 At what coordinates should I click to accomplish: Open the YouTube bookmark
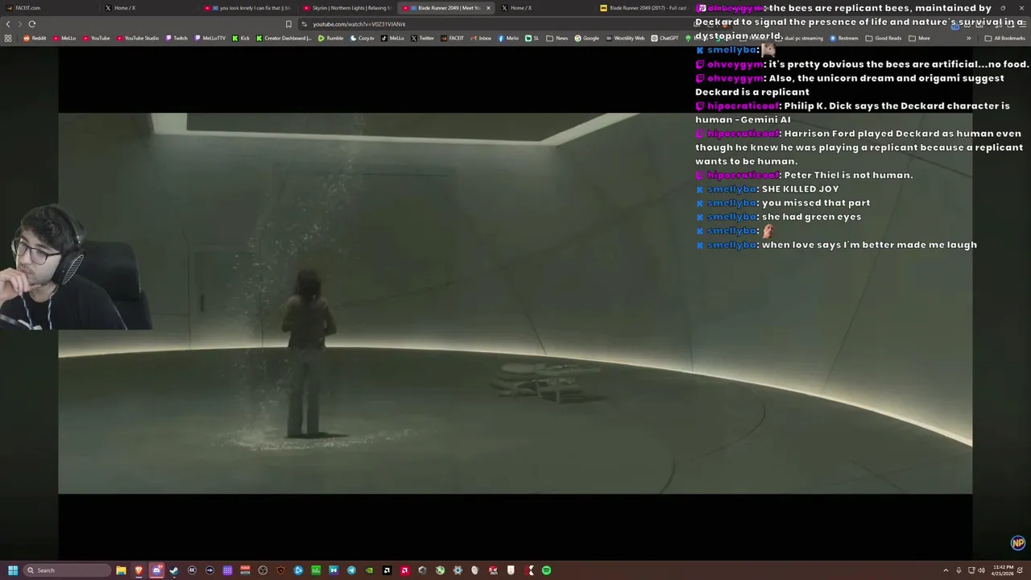(95, 38)
